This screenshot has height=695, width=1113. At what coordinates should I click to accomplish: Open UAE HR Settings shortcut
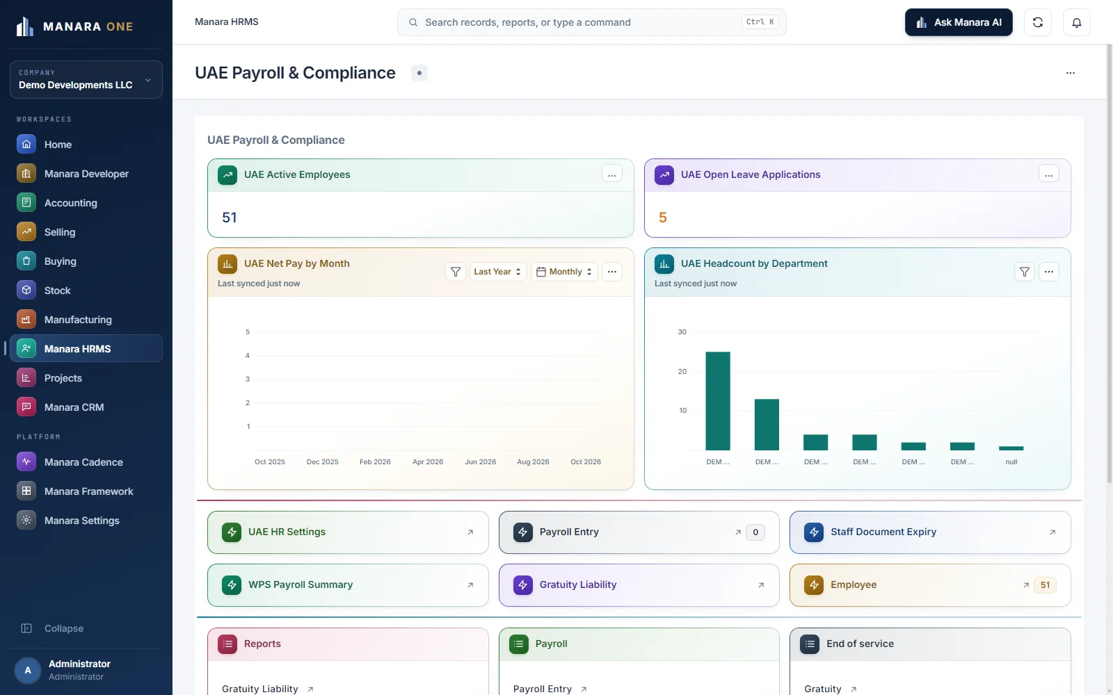(x=348, y=532)
